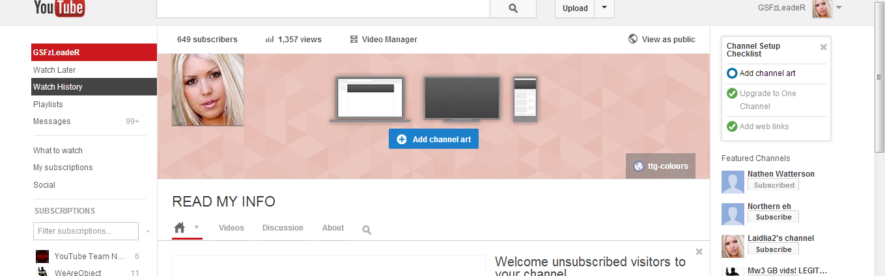Open the GSFzLeadeR account username menu
Viewport: 885px width, 276px height.
click(781, 8)
